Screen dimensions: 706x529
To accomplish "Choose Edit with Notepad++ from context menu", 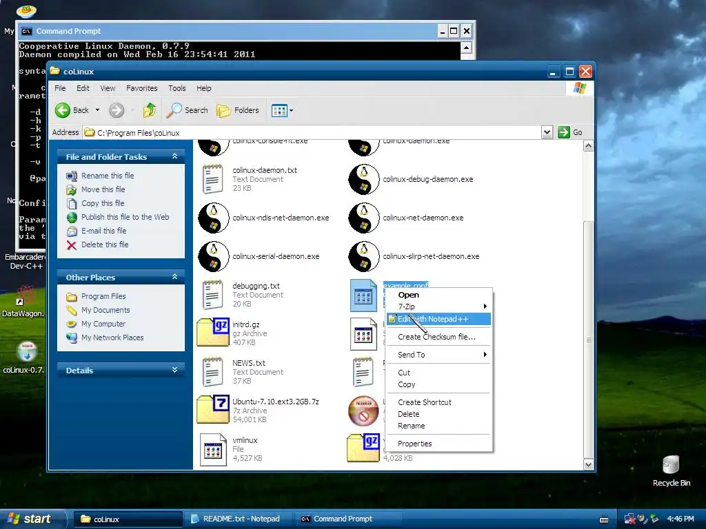I will [439, 320].
